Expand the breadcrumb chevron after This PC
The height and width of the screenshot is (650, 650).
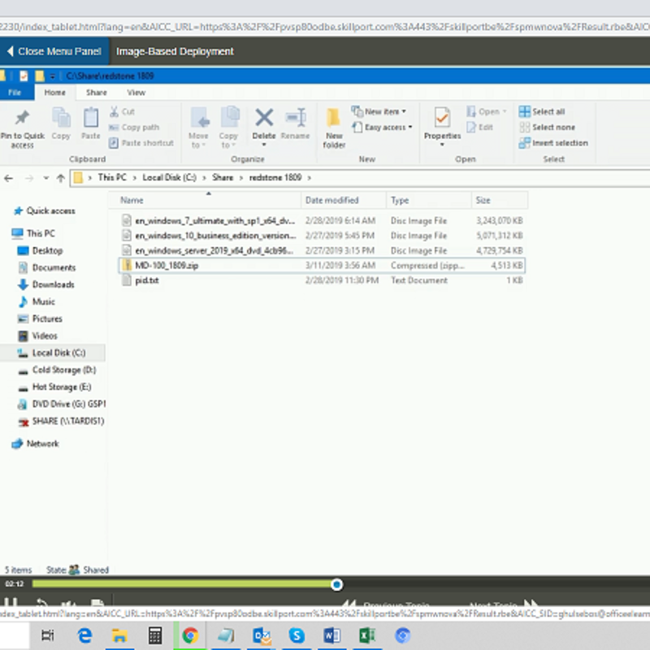click(x=135, y=178)
